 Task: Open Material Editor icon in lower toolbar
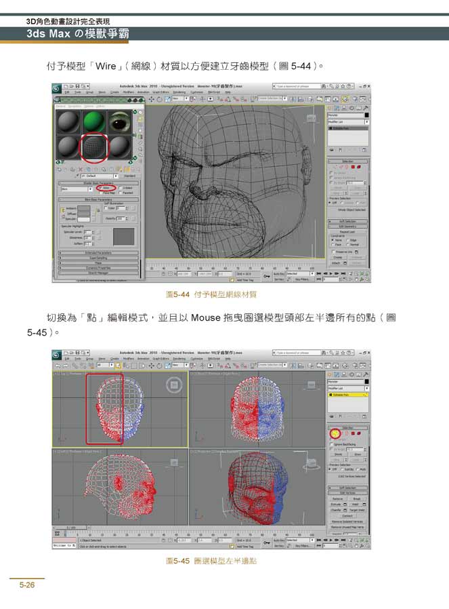point(345,366)
